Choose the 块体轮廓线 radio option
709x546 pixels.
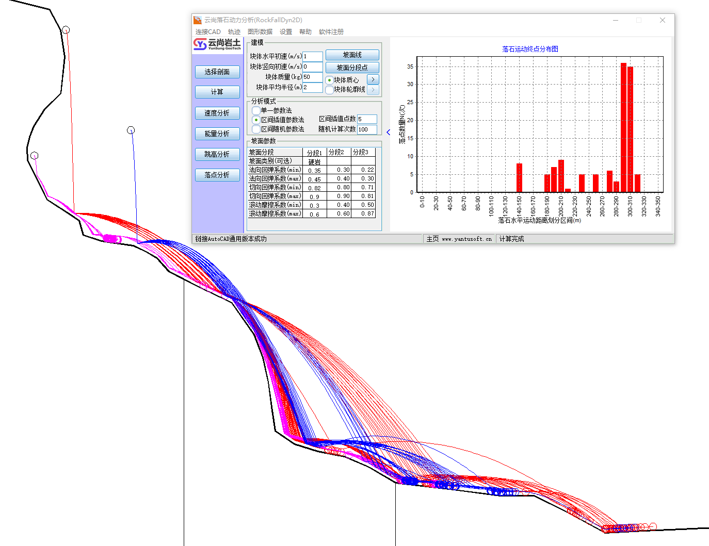pos(329,90)
